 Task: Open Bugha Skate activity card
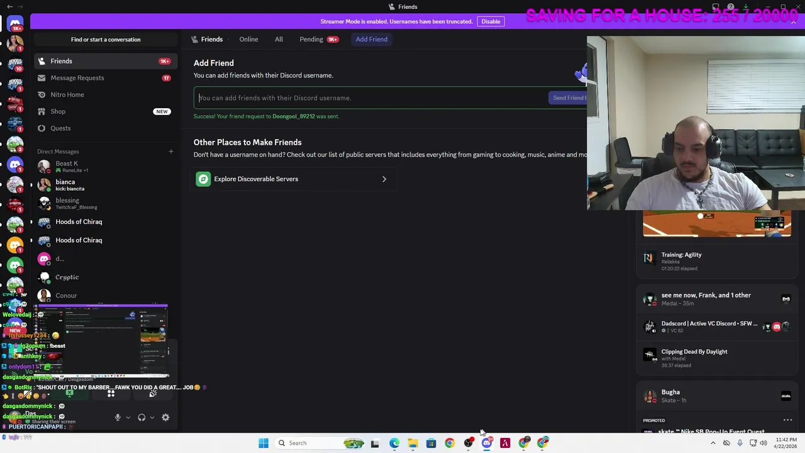(x=716, y=396)
